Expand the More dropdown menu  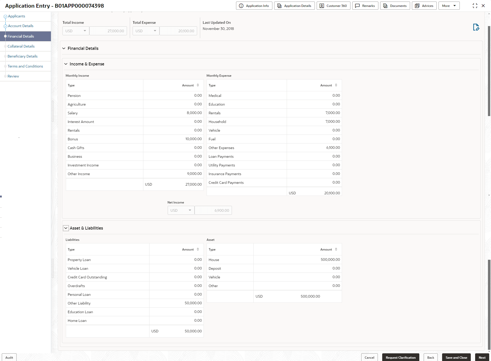pos(449,6)
